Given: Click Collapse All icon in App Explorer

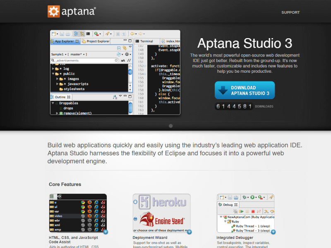Looking at the screenshot, I should (x=119, y=48).
